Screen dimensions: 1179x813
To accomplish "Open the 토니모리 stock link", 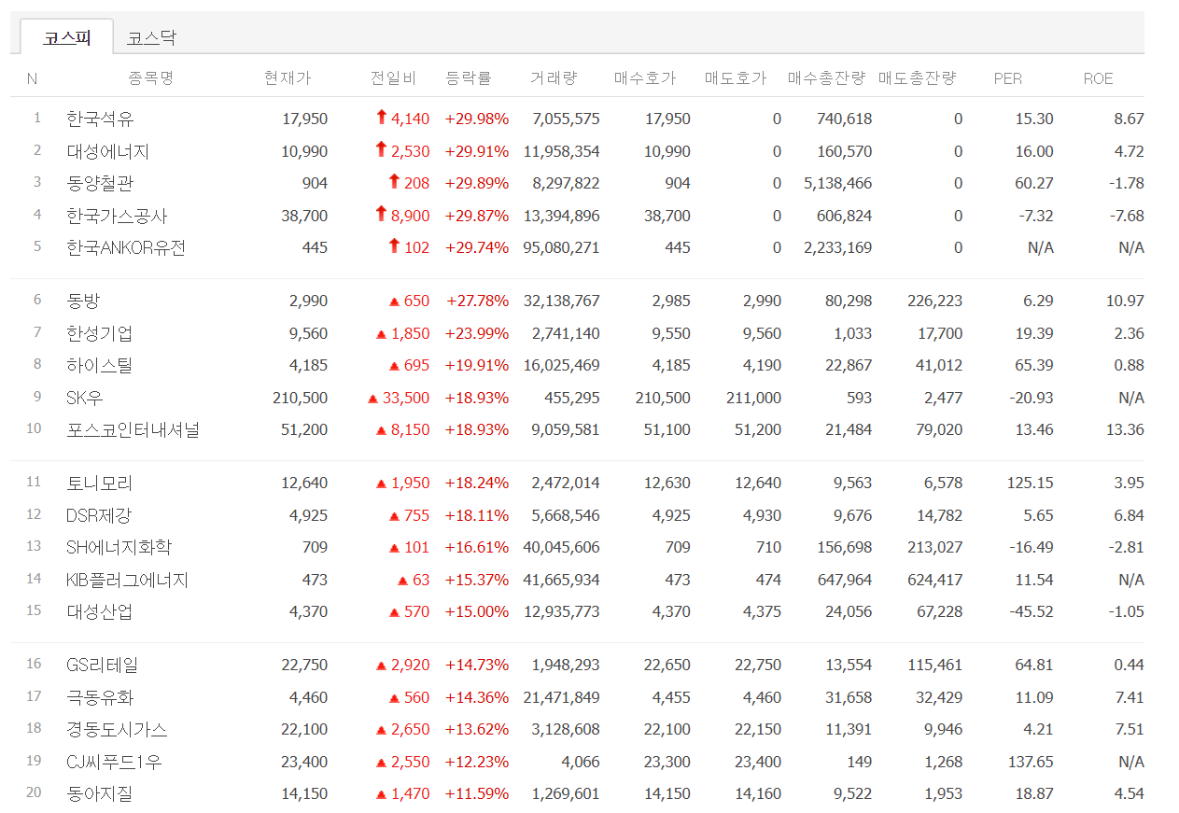I will click(100, 484).
